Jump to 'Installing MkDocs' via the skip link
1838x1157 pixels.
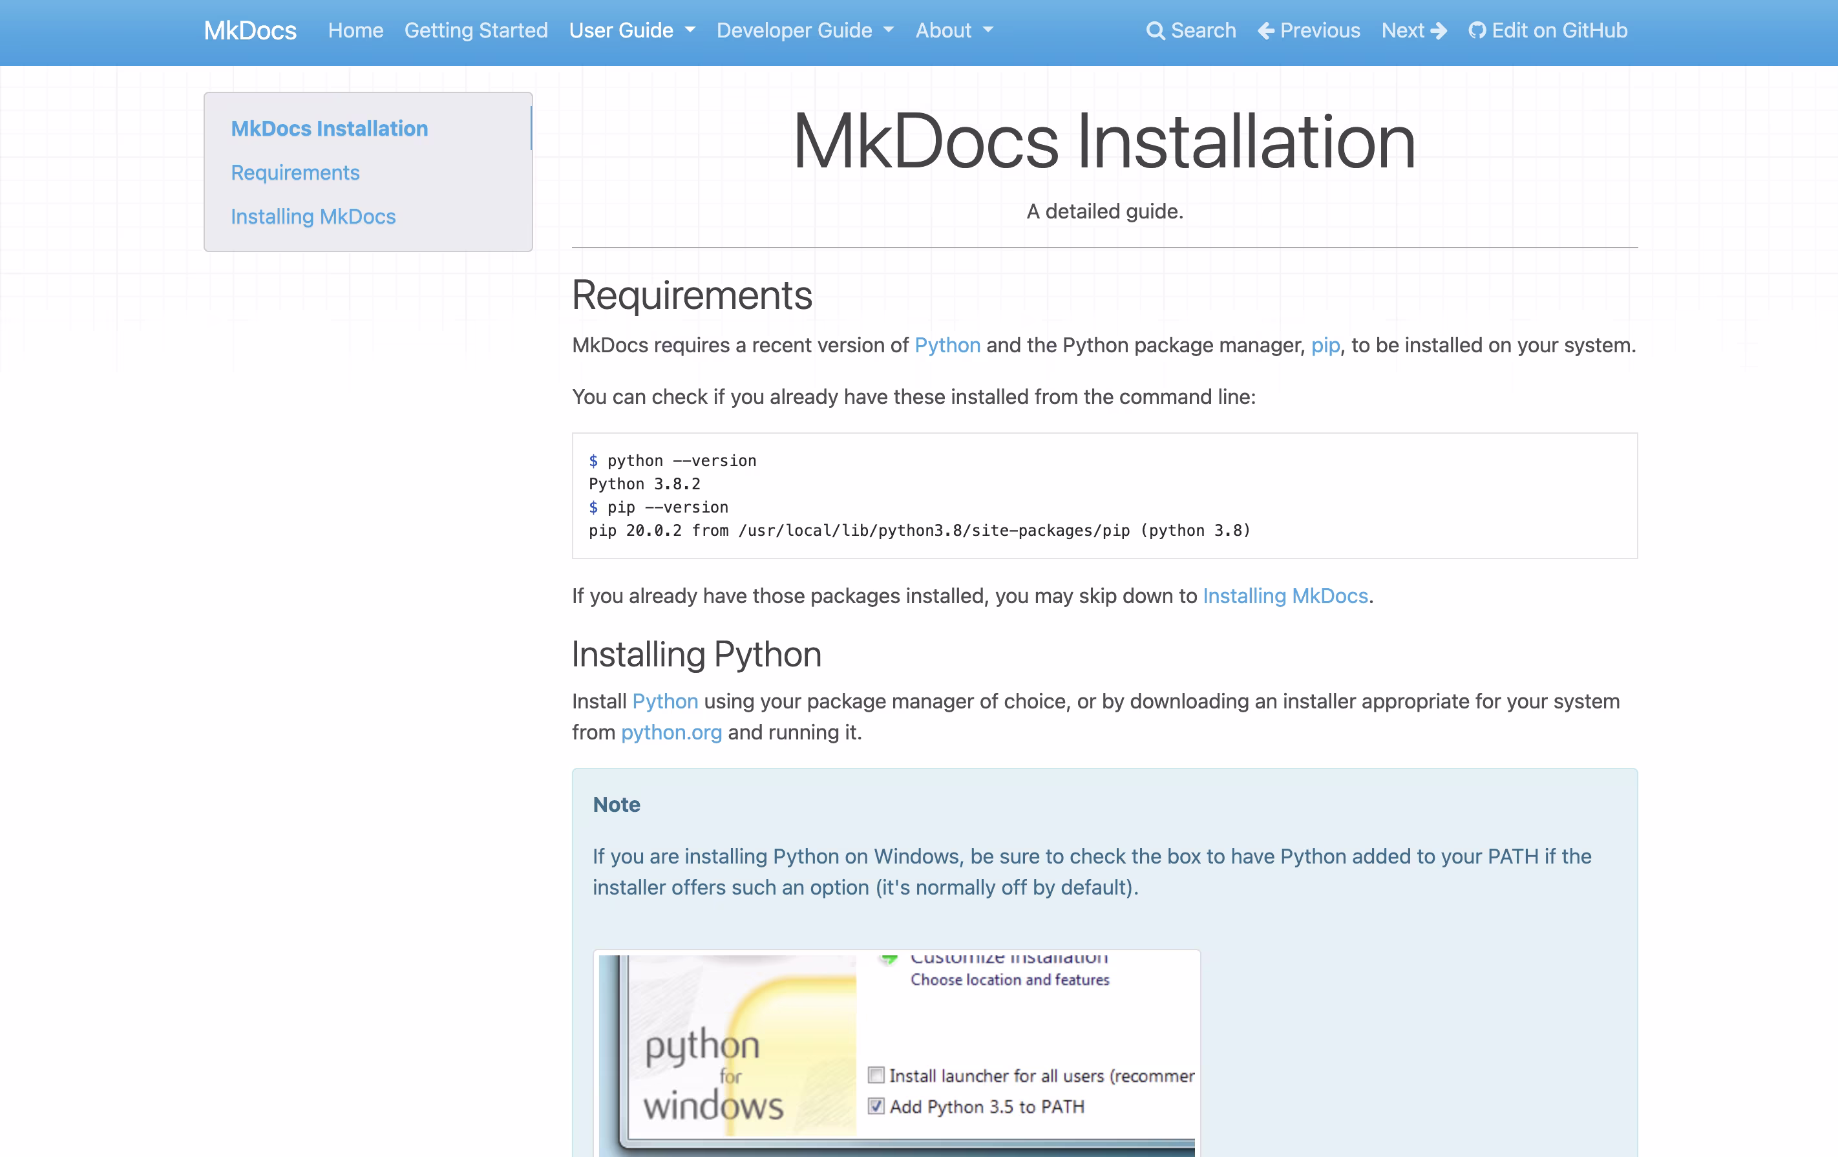[1285, 596]
